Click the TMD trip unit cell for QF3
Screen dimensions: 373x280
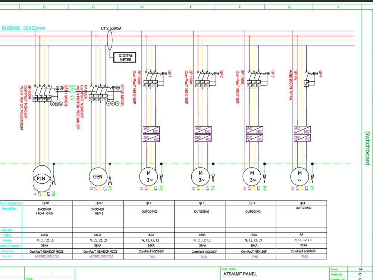point(251,257)
